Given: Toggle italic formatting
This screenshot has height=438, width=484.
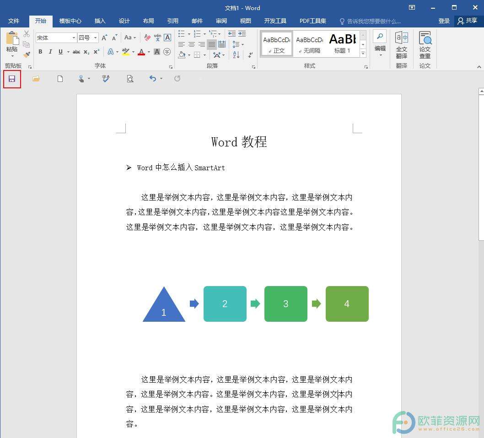Looking at the screenshot, I should [x=50, y=52].
